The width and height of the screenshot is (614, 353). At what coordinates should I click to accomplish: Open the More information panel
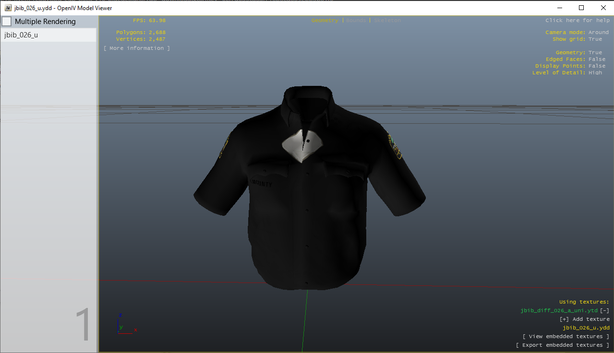pyautogui.click(x=137, y=48)
